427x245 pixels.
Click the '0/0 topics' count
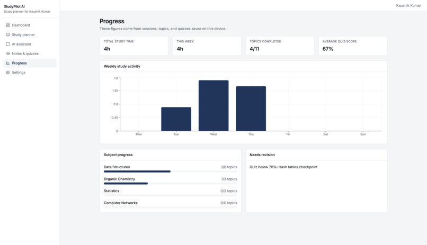click(229, 203)
